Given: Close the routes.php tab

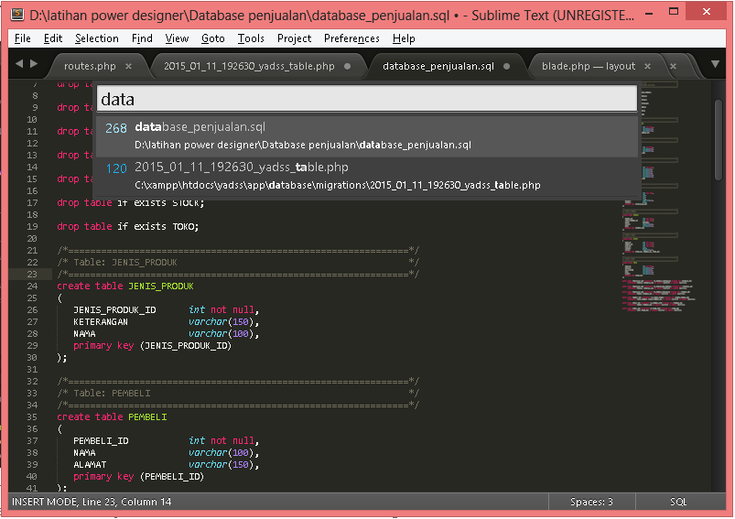Looking at the screenshot, I should (x=128, y=67).
